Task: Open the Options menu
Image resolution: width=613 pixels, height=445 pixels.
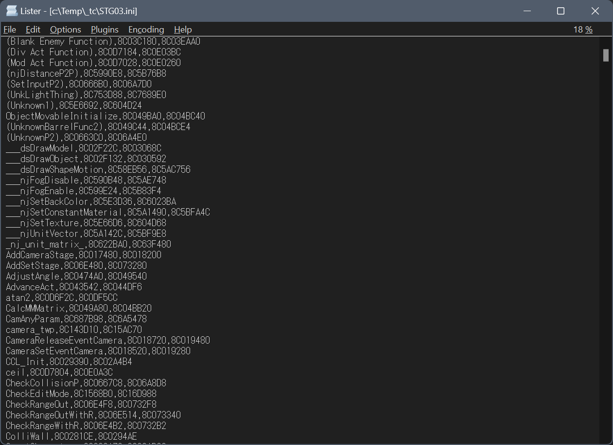Action: pos(66,30)
